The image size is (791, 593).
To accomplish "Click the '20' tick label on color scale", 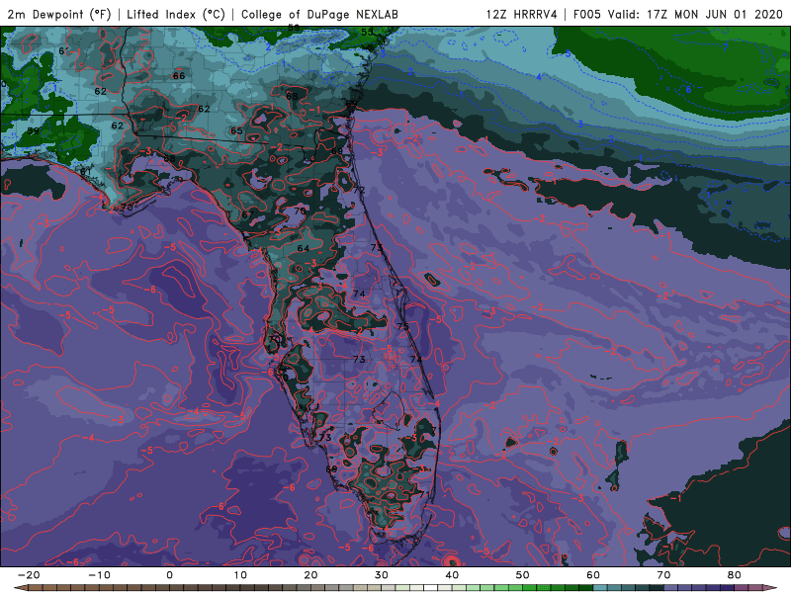I will (310, 575).
